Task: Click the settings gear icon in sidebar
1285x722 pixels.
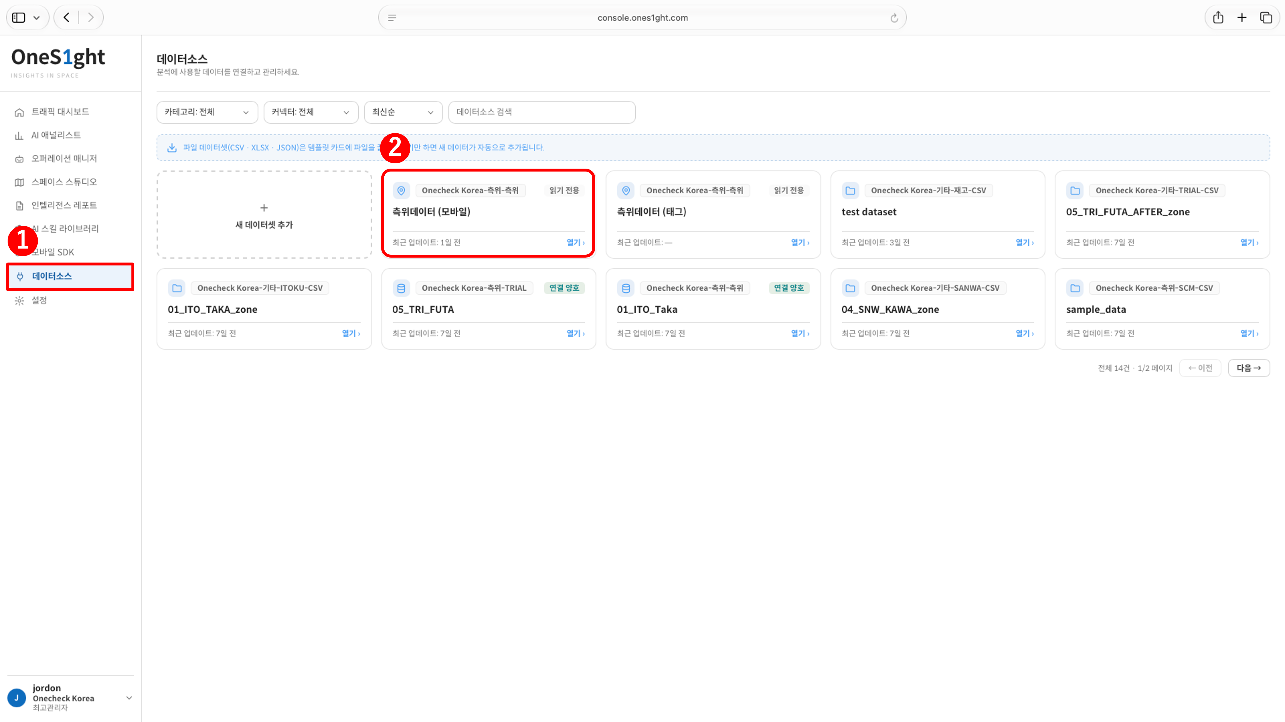Action: point(20,300)
